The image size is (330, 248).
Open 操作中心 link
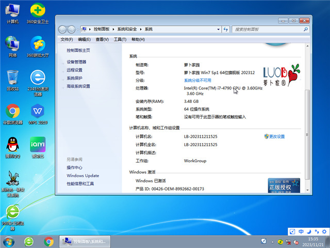tap(74, 167)
